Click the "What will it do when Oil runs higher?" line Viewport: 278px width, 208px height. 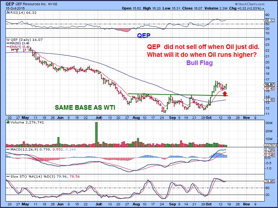pos(202,55)
